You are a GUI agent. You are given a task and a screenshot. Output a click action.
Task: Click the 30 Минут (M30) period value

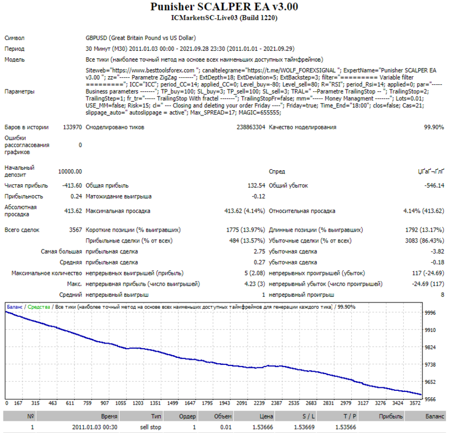[x=190, y=48]
